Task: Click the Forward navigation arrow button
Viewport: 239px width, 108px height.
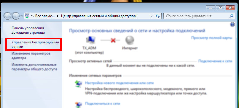Action: 16,16
